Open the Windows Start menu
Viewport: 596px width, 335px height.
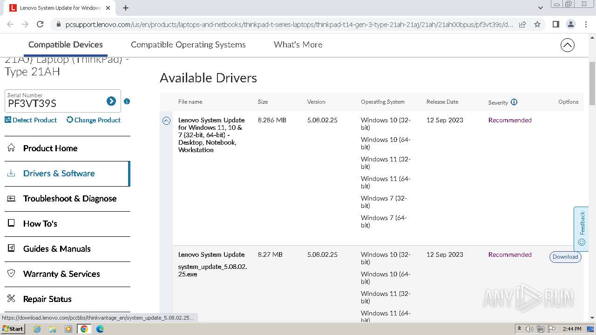point(13,329)
